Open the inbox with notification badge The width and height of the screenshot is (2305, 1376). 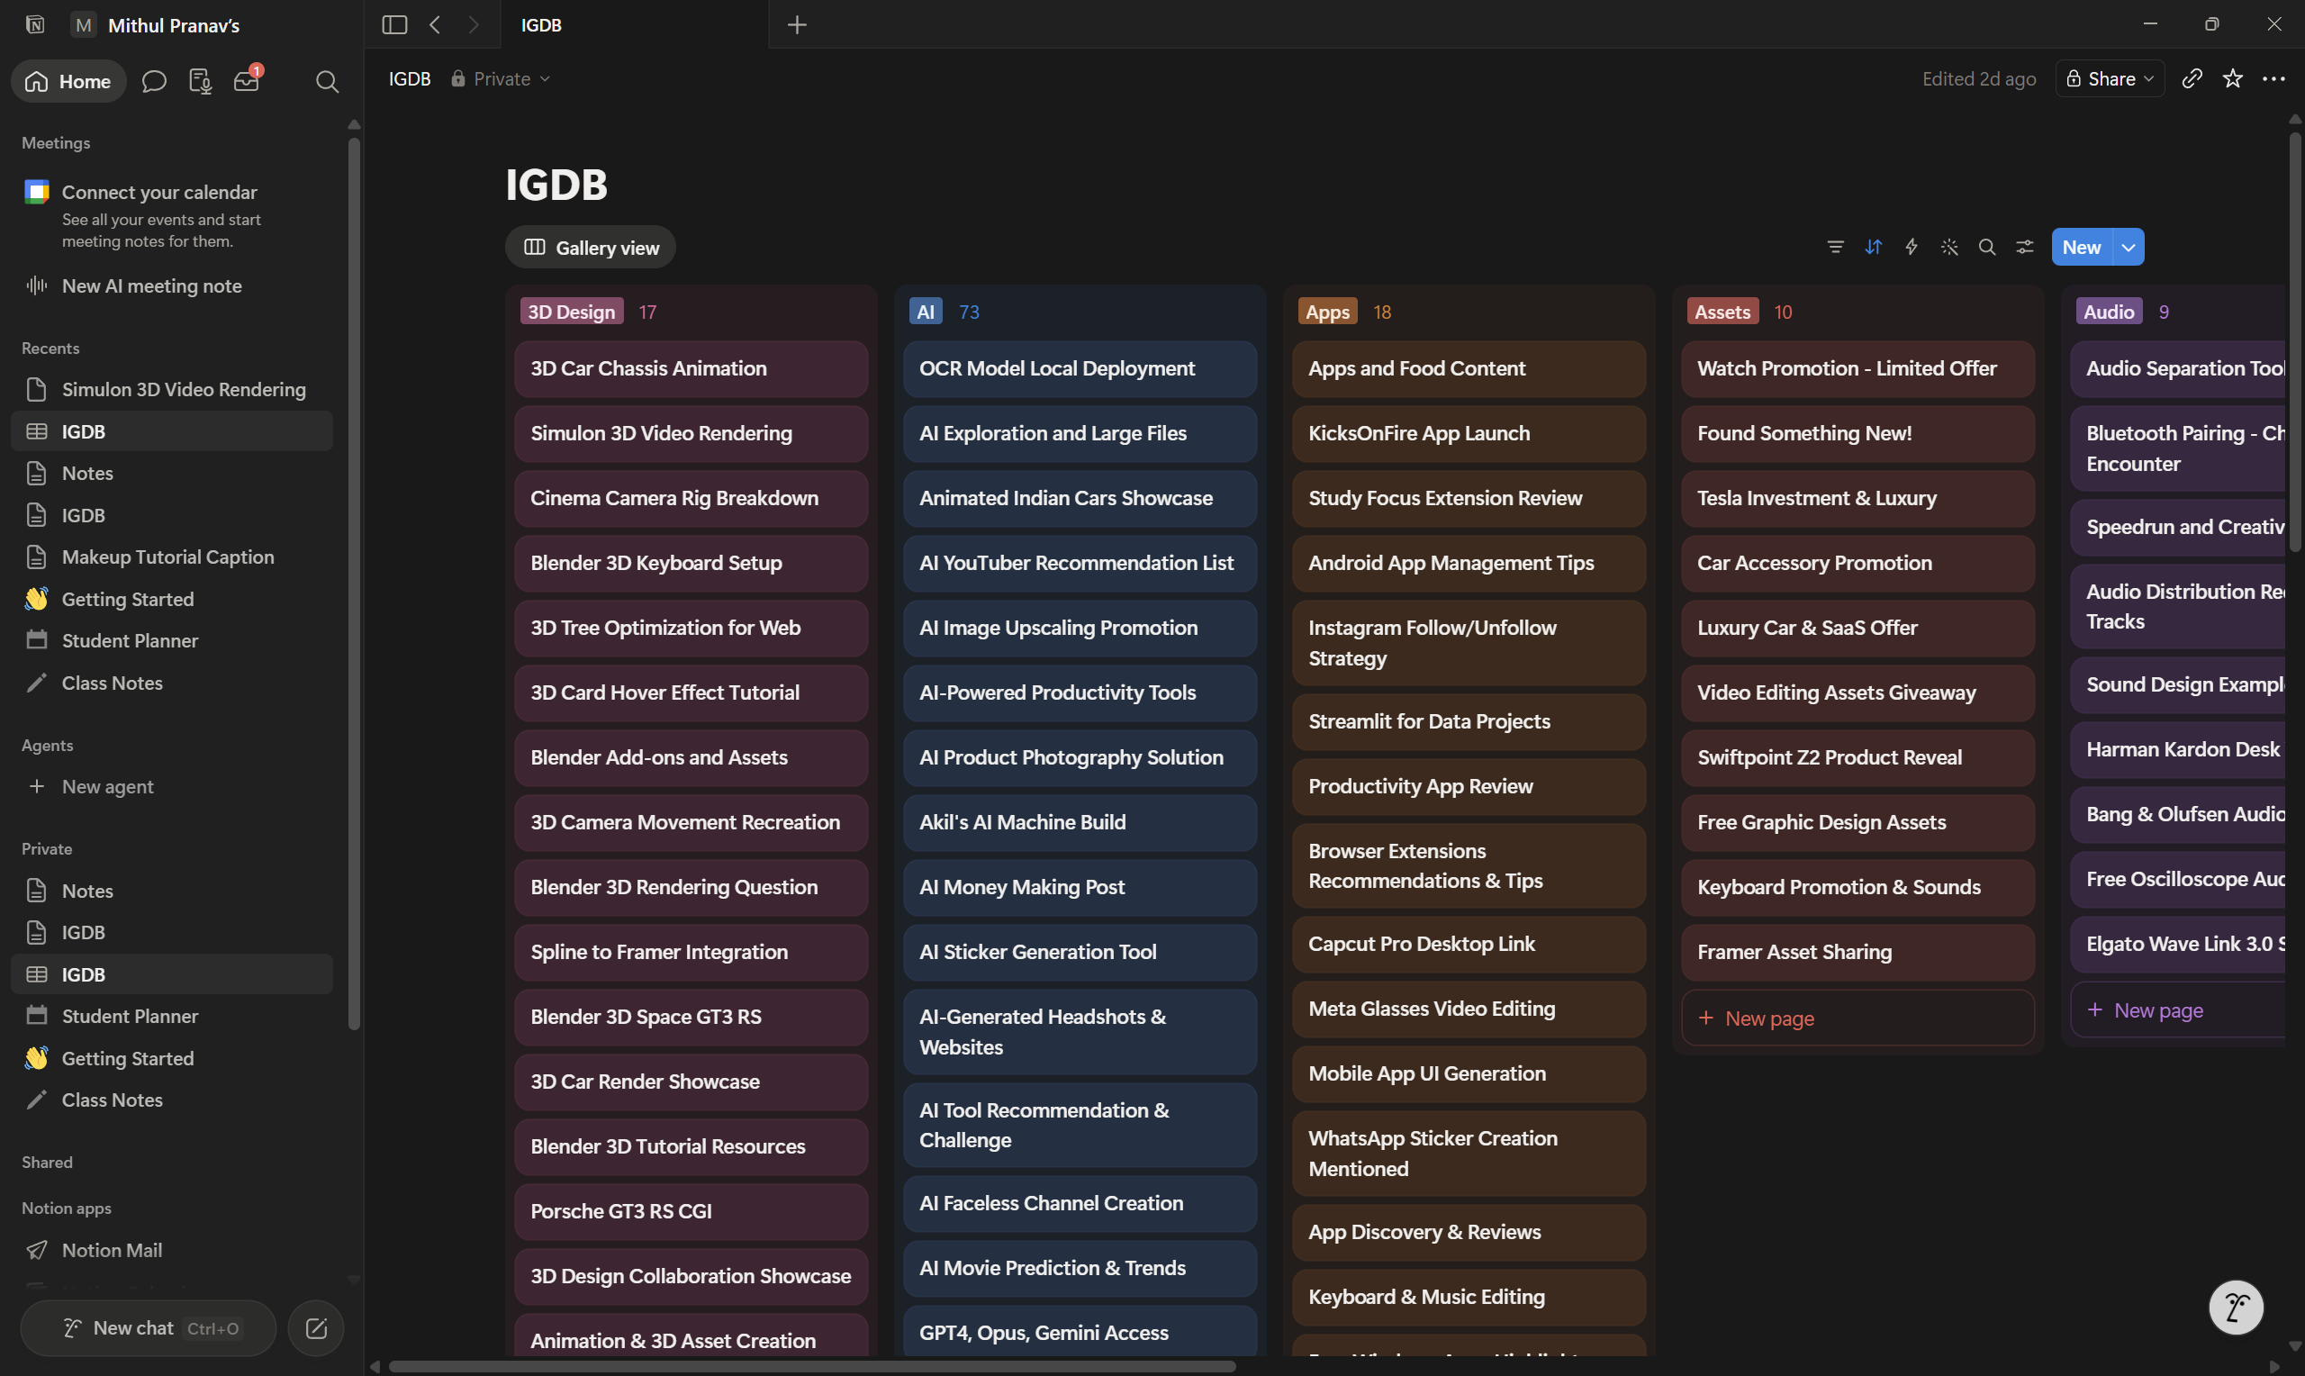[x=248, y=81]
